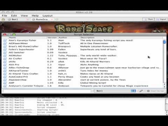Close the Bot1 tab with its red X

[28, 19]
